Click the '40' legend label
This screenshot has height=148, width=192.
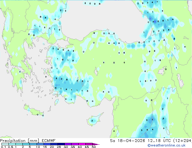(80, 147)
